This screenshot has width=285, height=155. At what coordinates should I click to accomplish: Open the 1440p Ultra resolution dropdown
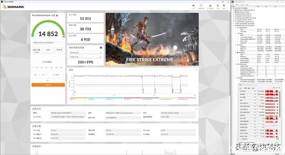[85, 57]
